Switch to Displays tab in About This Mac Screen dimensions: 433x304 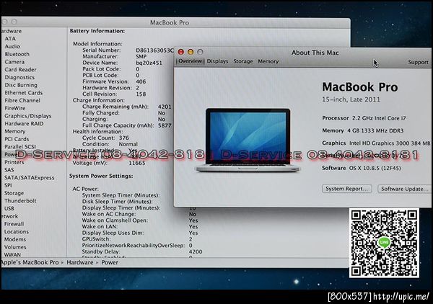pos(218,61)
